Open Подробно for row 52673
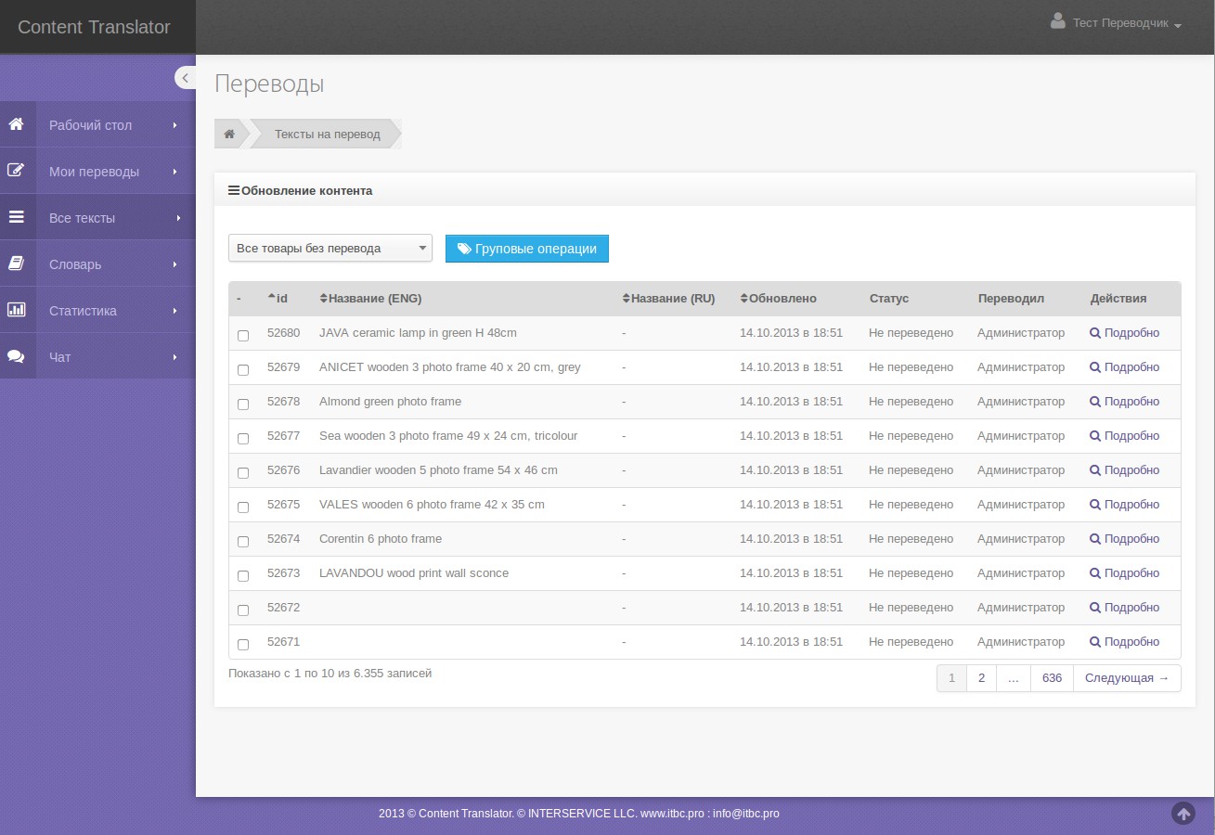 tap(1124, 573)
